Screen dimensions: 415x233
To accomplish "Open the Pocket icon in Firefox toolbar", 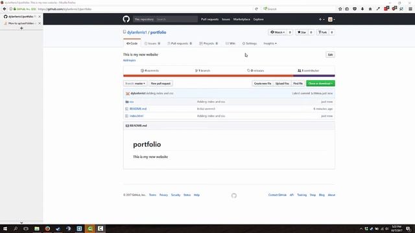I will [355, 9].
